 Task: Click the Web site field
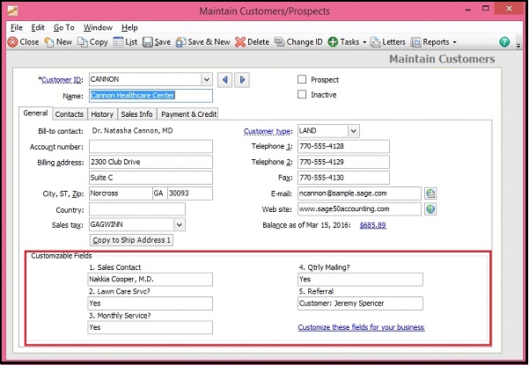click(x=359, y=209)
